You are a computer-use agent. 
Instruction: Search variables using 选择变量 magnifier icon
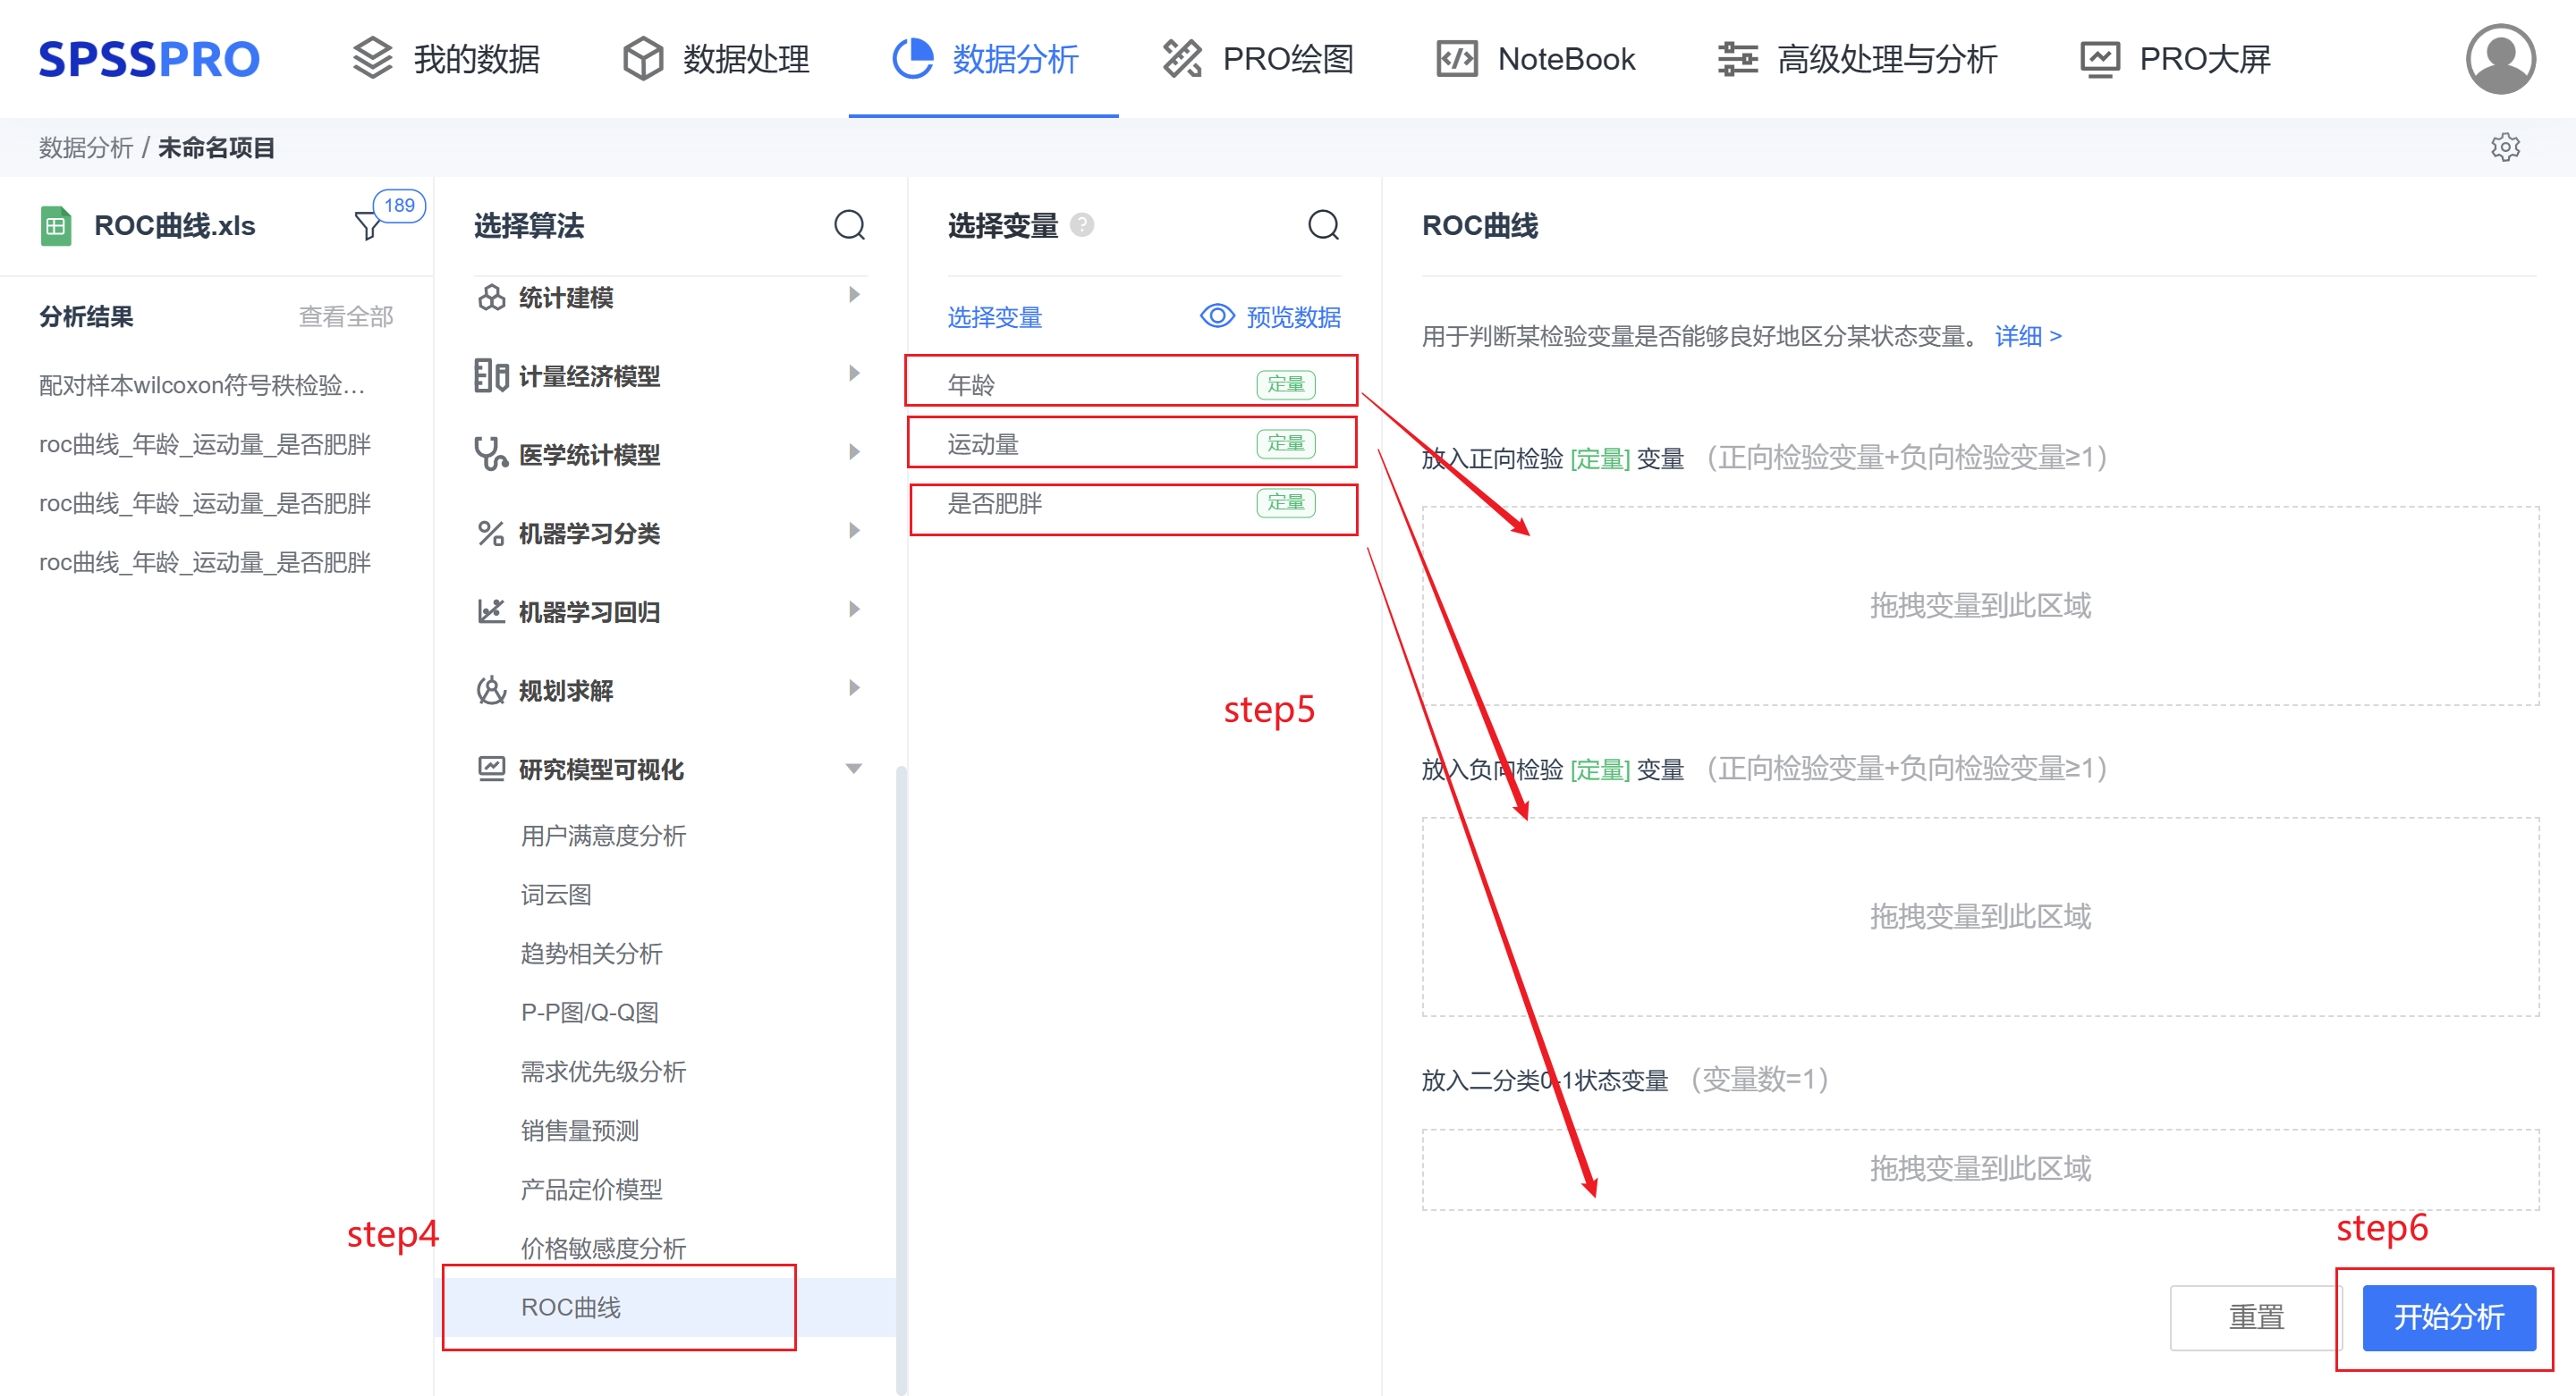coord(1323,226)
